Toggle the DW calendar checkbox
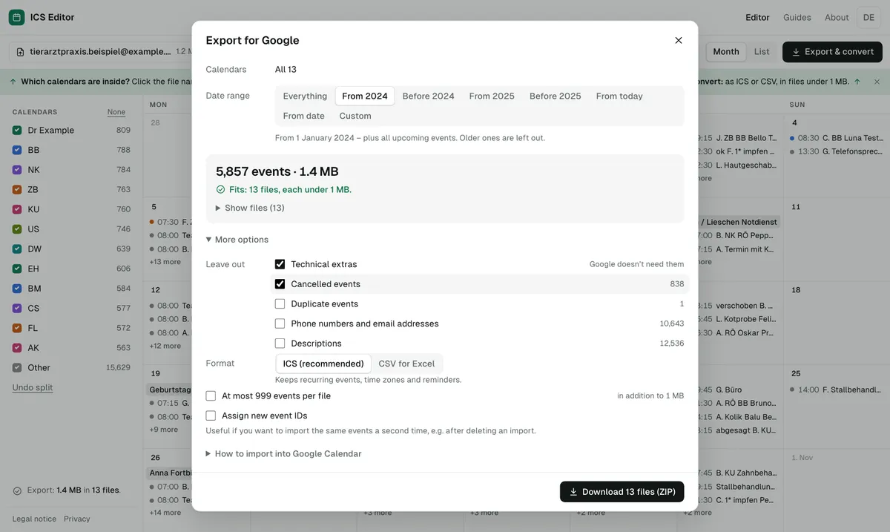The height and width of the screenshot is (532, 890). pos(17,249)
